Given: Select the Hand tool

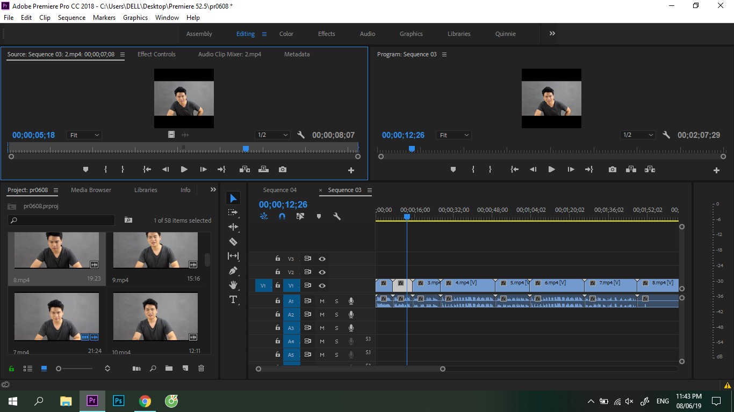Looking at the screenshot, I should pyautogui.click(x=233, y=285).
